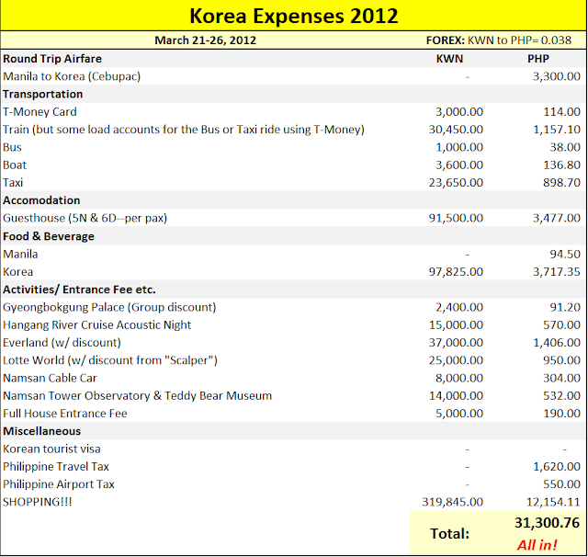Select the red 'All in!' text
The image size is (588, 557).
(537, 545)
